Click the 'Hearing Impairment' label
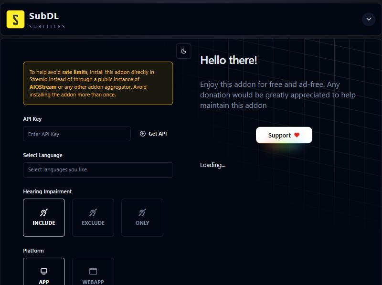 click(x=47, y=191)
